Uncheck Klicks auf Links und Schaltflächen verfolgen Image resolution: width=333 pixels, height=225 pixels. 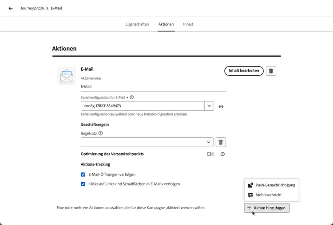pyautogui.click(x=83, y=184)
